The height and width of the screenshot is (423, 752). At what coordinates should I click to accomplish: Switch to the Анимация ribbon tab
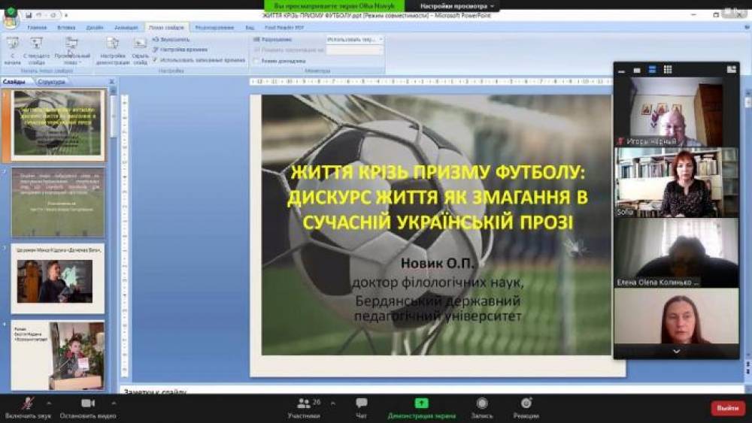click(x=126, y=27)
